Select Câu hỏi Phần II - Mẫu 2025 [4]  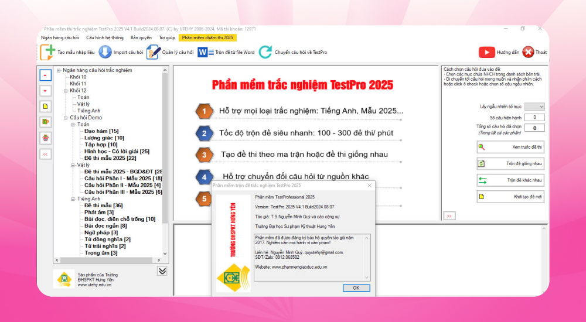(122, 185)
